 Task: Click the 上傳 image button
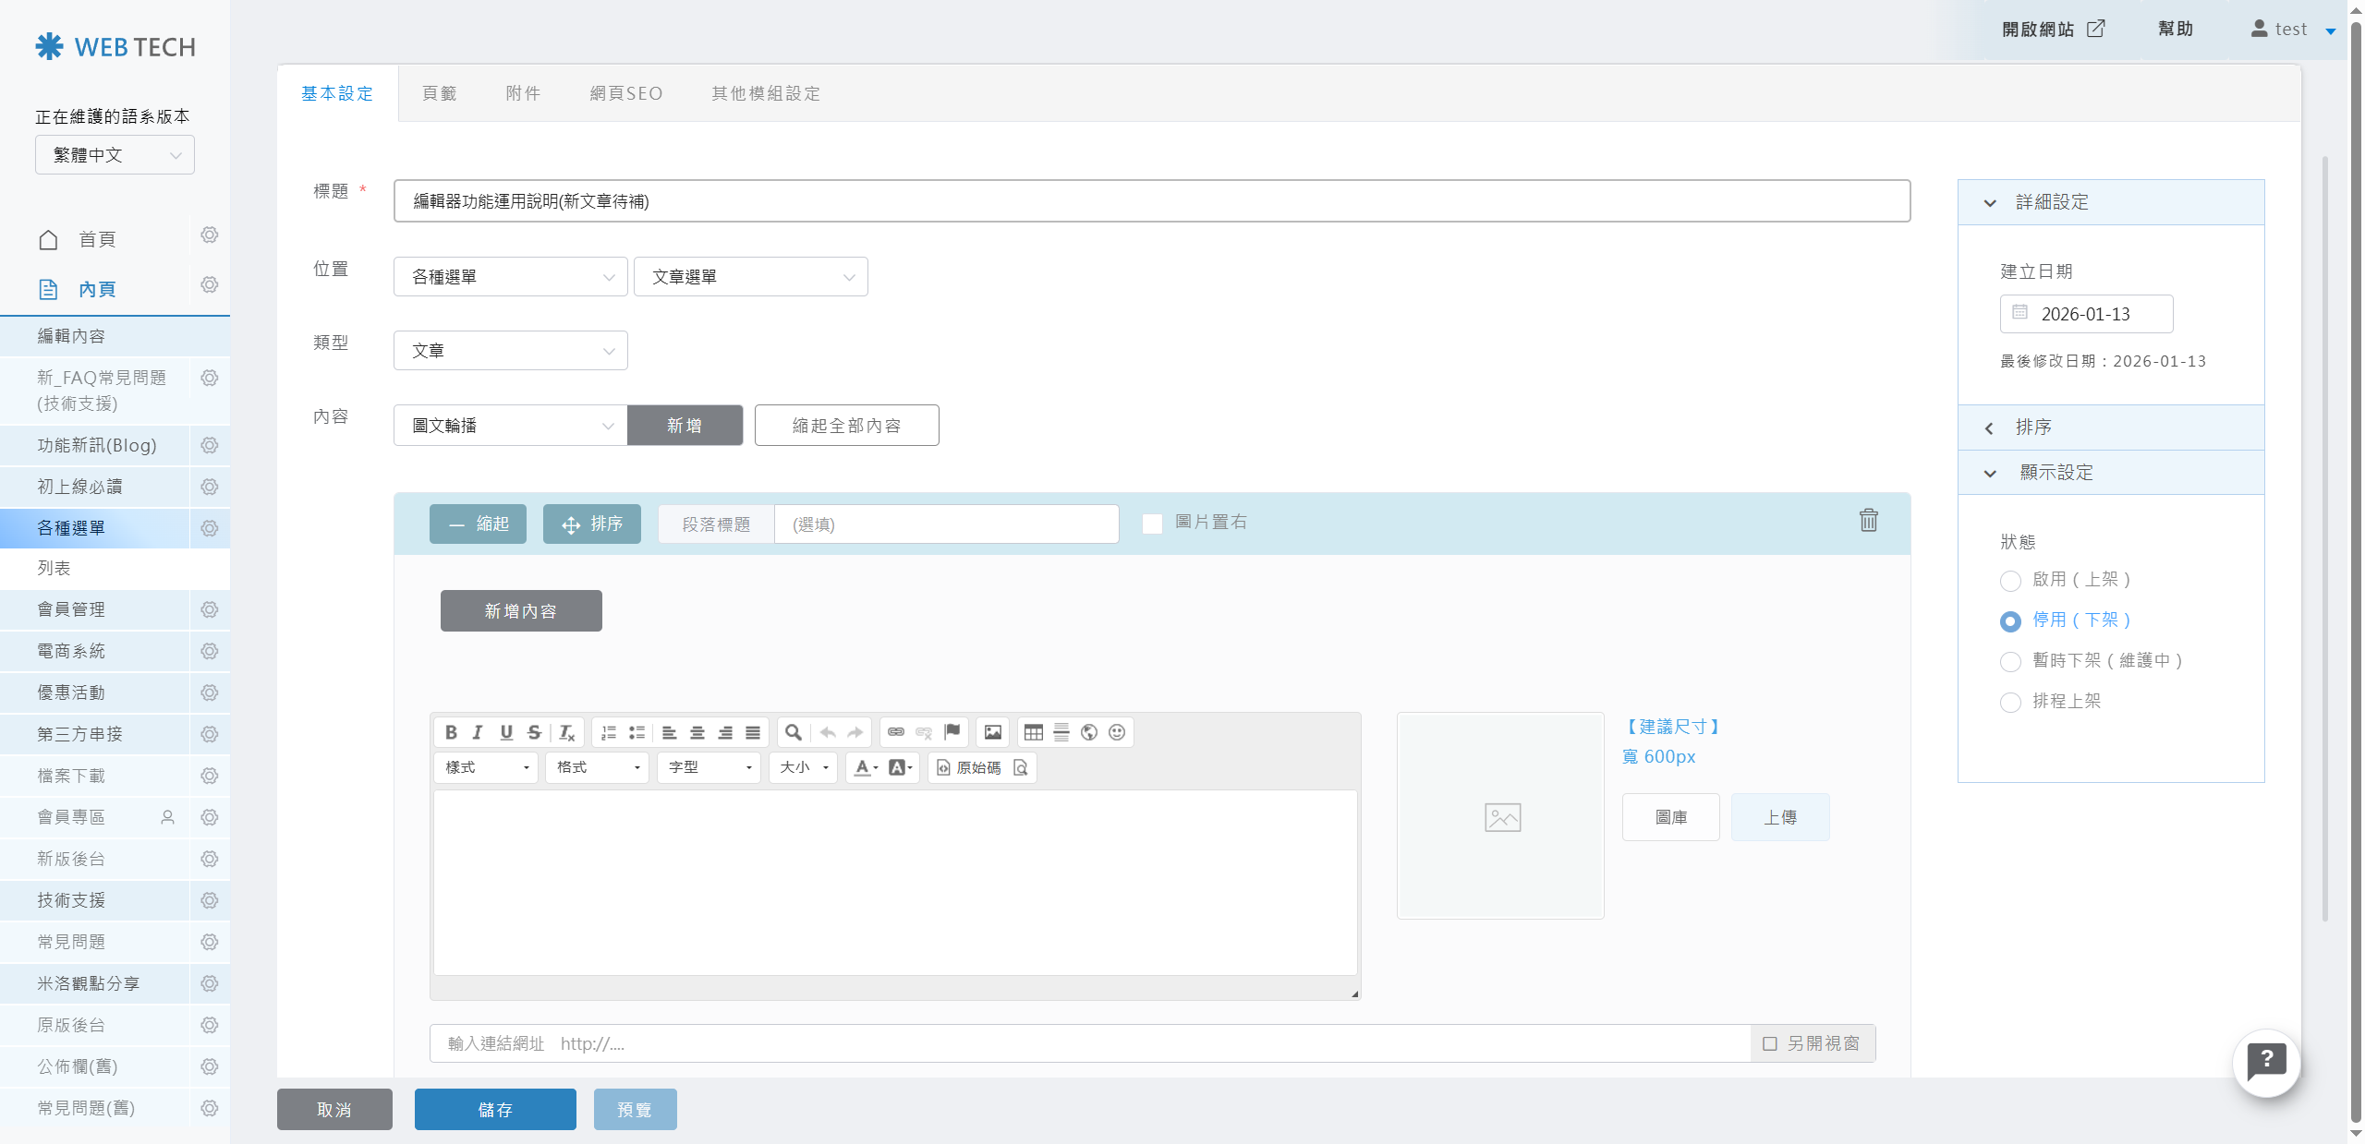pyautogui.click(x=1779, y=817)
